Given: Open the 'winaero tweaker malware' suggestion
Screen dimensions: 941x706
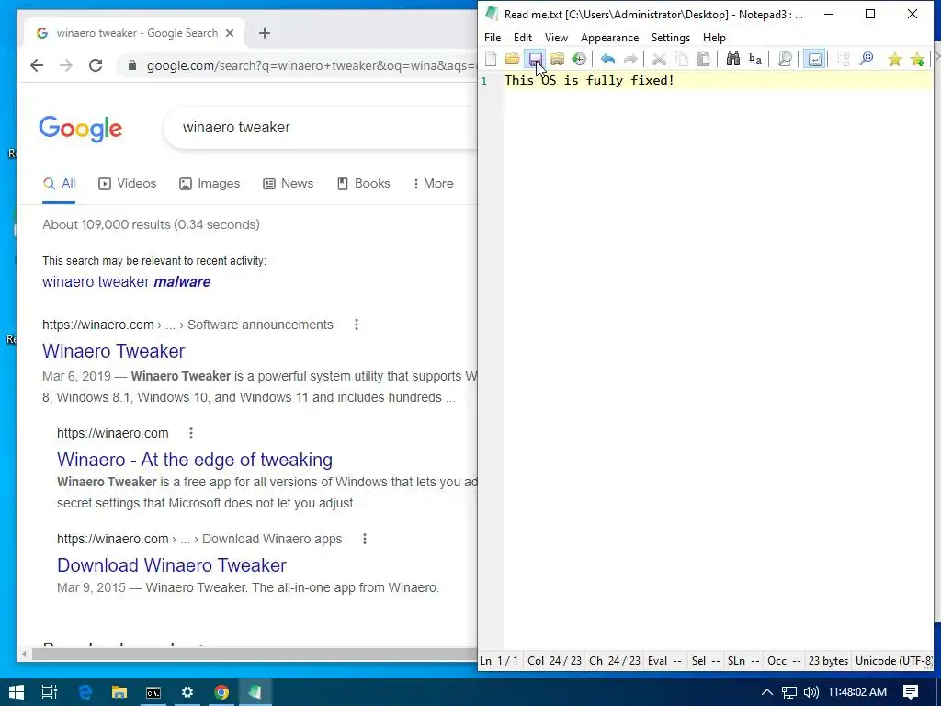Looking at the screenshot, I should coord(126,281).
